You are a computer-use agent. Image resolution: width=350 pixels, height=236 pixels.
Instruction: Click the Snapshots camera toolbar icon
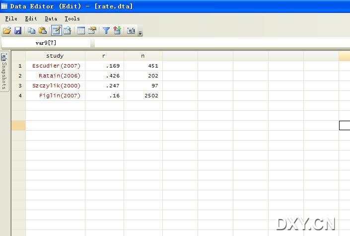point(131,31)
